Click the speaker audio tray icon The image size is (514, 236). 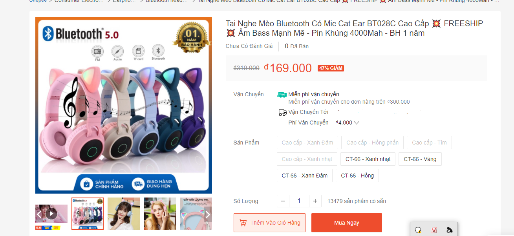pos(450,230)
